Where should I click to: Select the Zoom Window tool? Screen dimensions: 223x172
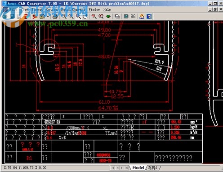(x=78, y=16)
